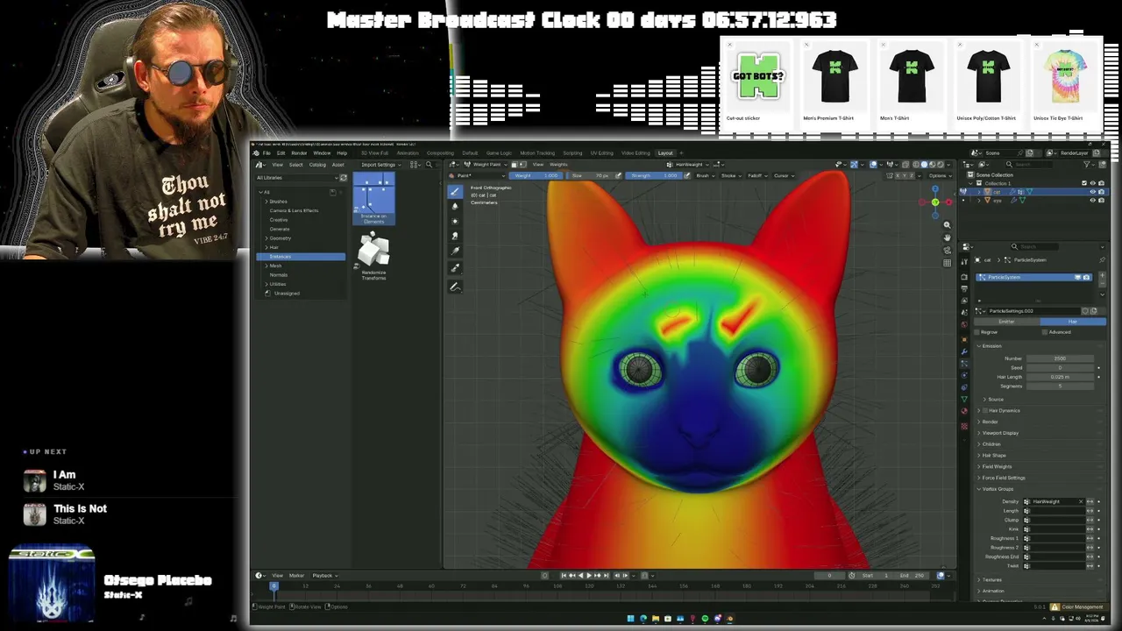Viewport: 1122px width, 631px height.
Task: Select the Sample Weight eyedropper tool
Action: coord(455,266)
